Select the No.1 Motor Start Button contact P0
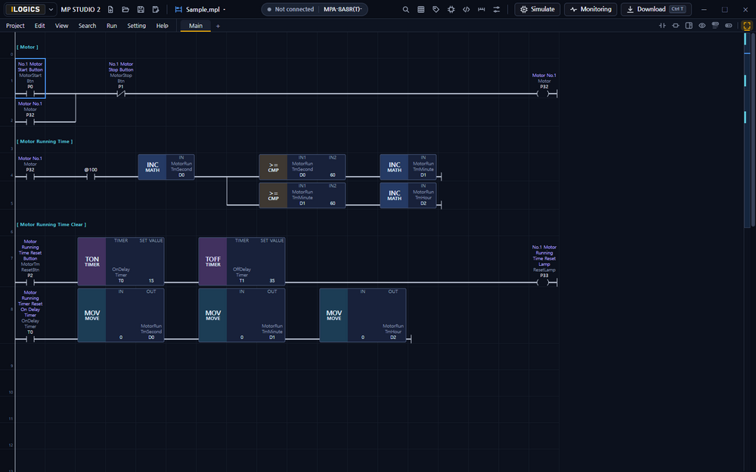The width and height of the screenshot is (756, 472). 30,79
